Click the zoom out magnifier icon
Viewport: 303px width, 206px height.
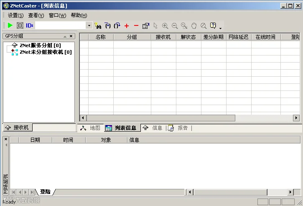175,26
